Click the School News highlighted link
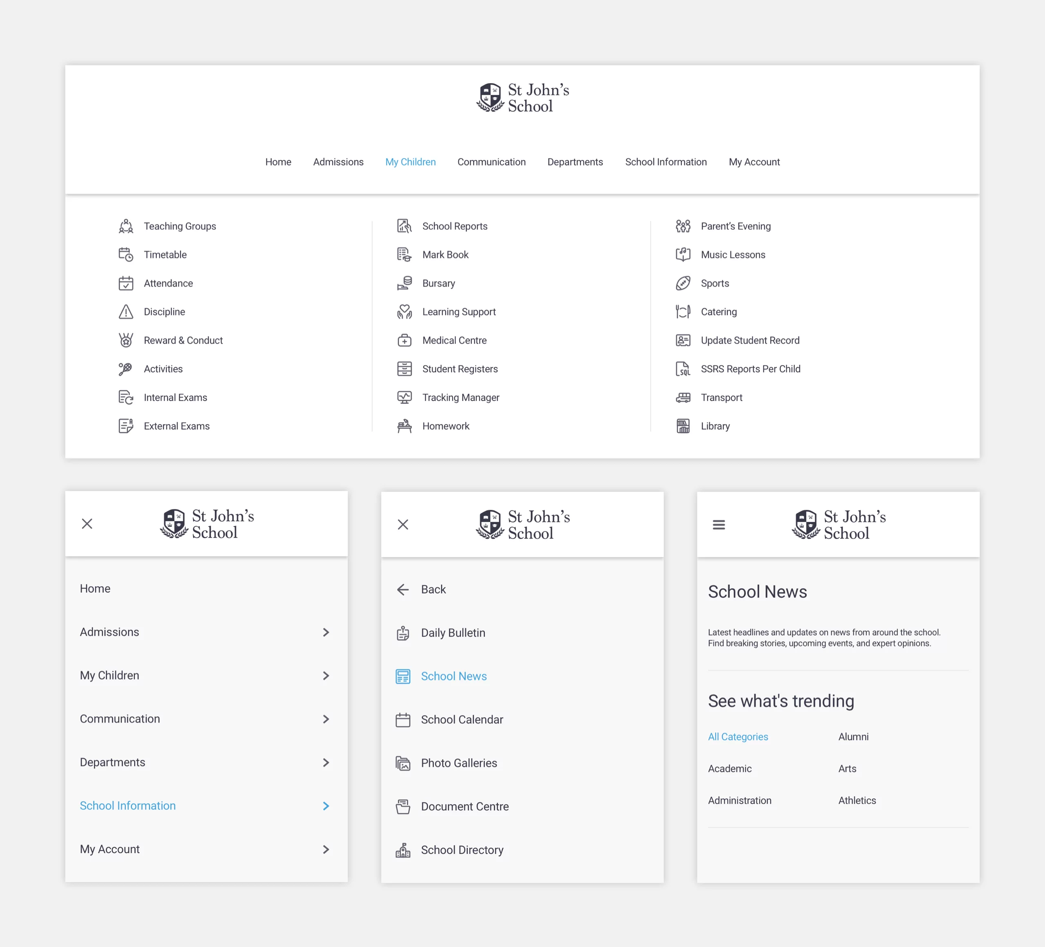Viewport: 1045px width, 947px height. [x=454, y=676]
